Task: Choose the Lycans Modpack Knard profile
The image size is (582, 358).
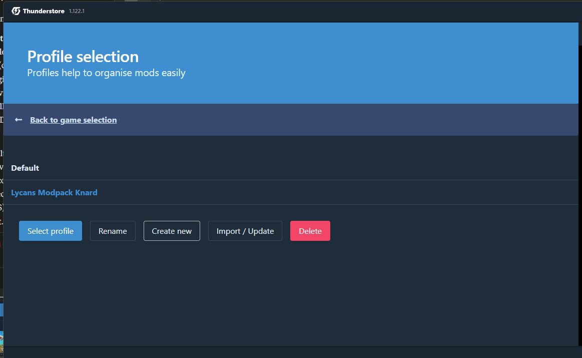Action: [291, 192]
